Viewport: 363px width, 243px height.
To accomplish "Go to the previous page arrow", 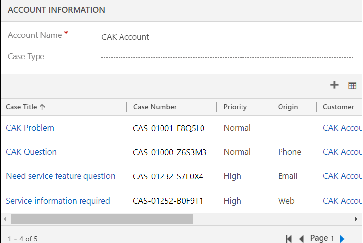I will pyautogui.click(x=301, y=239).
